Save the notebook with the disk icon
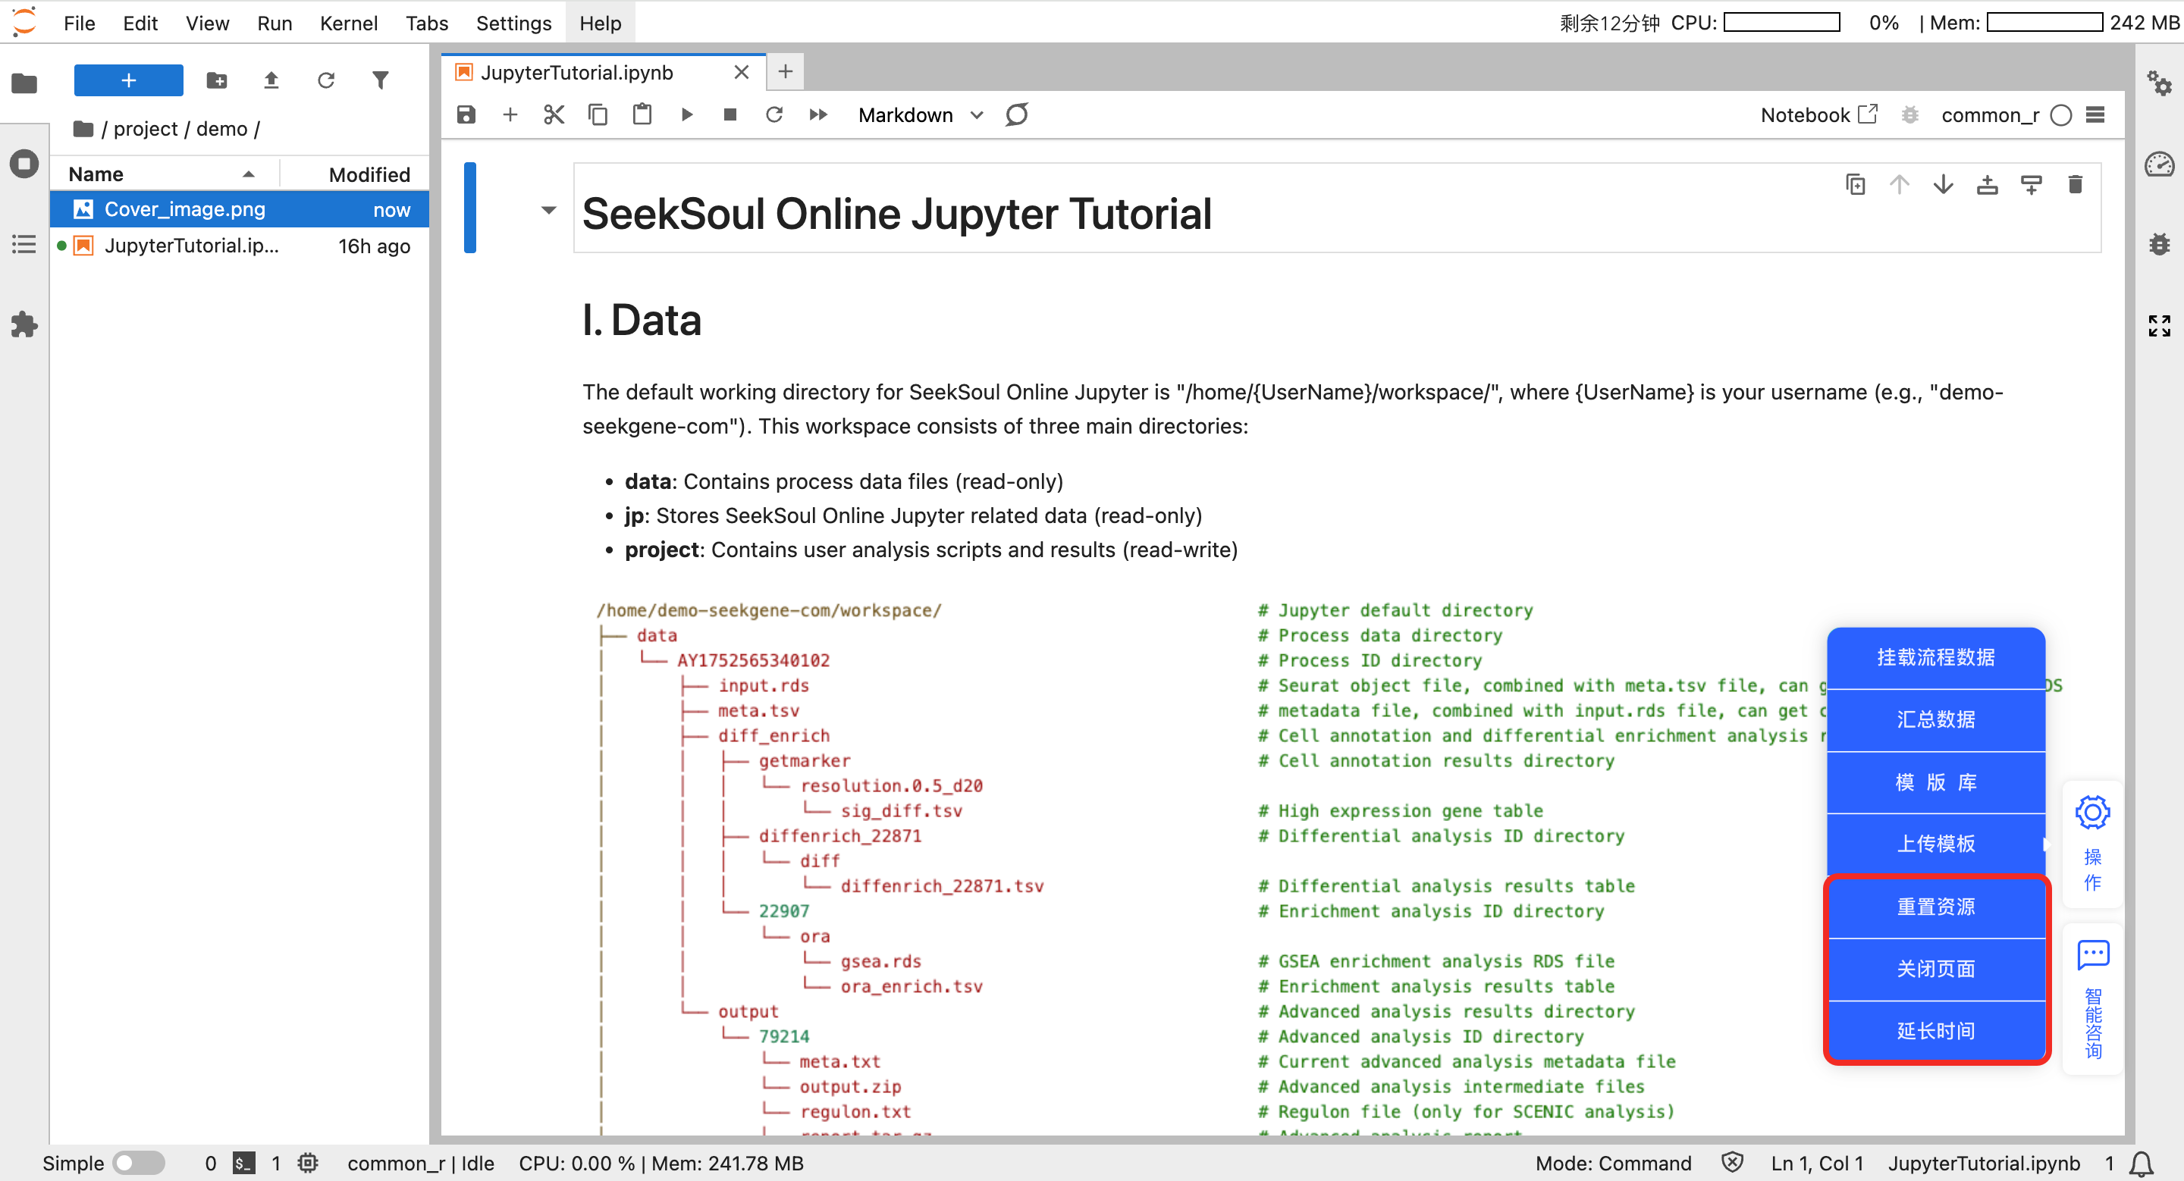This screenshot has height=1181, width=2184. [x=466, y=114]
